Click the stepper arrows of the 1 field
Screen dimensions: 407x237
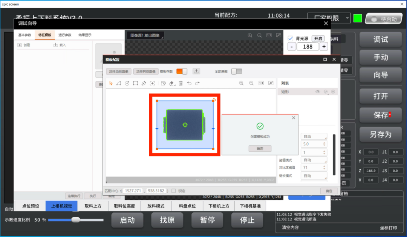click(324, 152)
